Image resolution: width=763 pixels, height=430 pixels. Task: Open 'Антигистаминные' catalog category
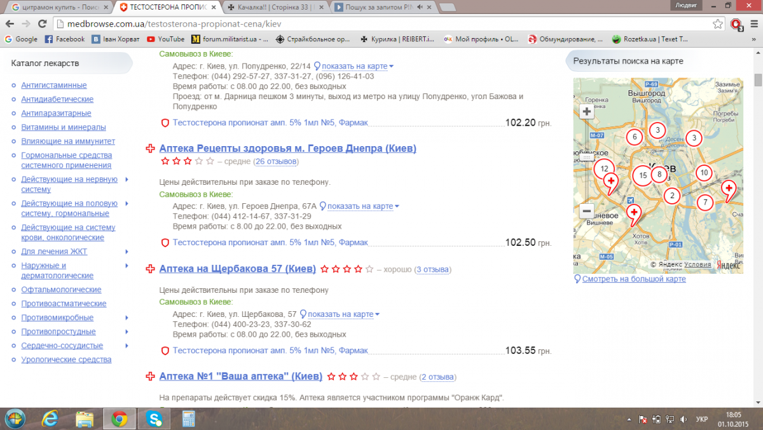pos(54,85)
